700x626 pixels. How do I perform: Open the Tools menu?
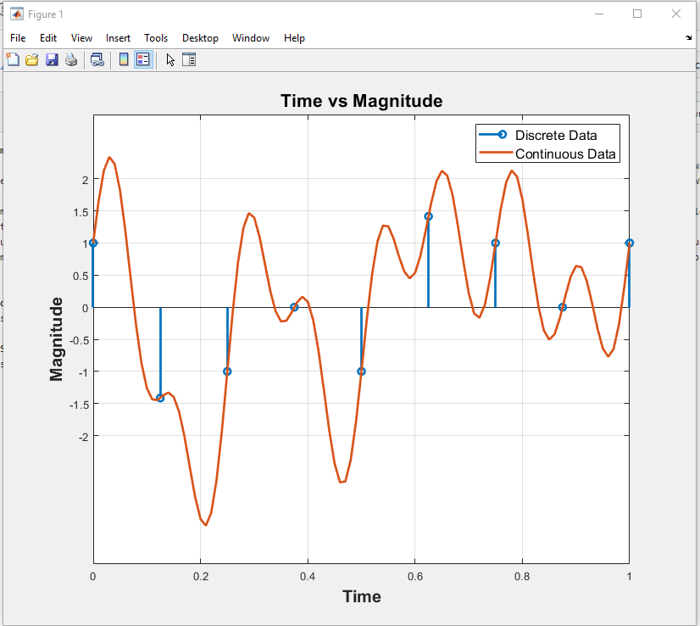(156, 38)
